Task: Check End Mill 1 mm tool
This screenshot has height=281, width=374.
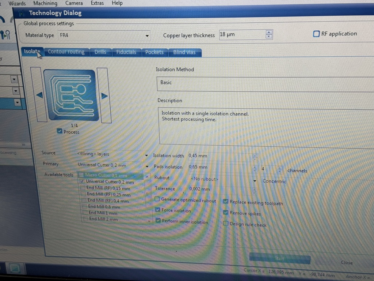Action: pos(85,212)
